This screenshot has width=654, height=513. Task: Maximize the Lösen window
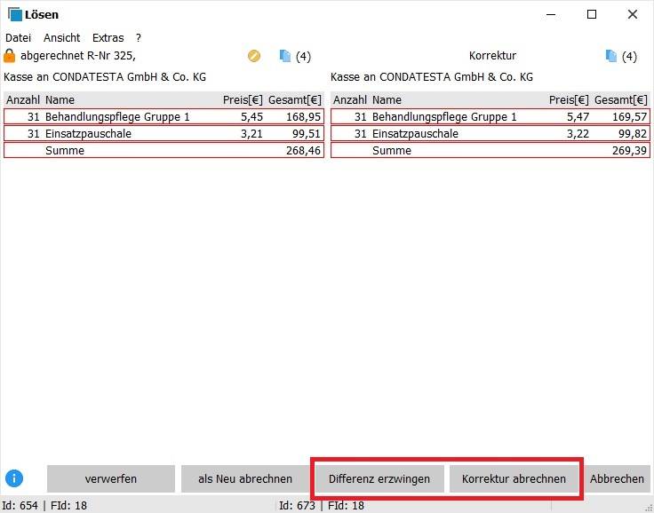click(x=592, y=15)
